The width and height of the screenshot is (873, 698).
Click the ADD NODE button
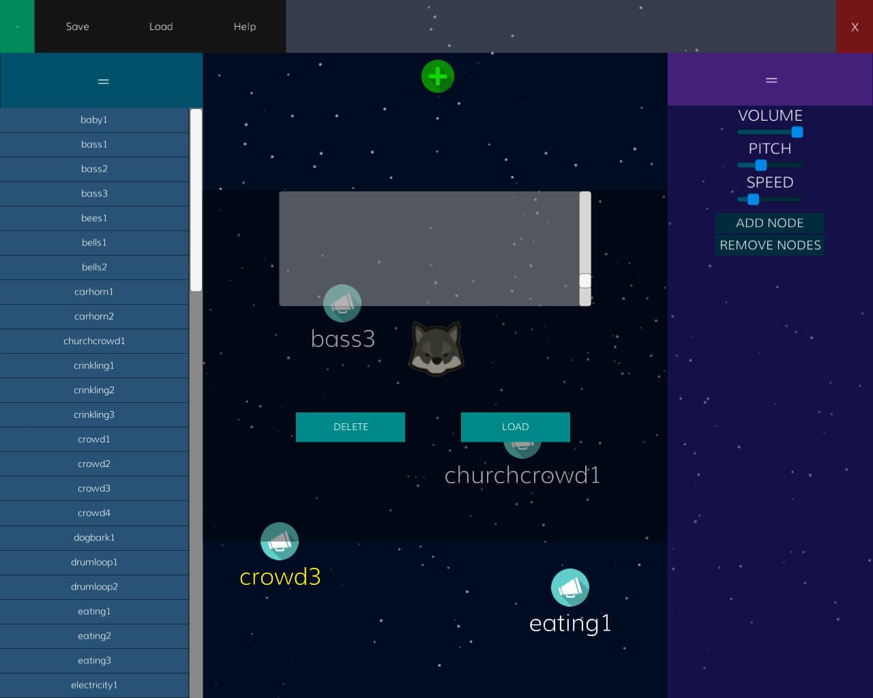pyautogui.click(x=770, y=223)
